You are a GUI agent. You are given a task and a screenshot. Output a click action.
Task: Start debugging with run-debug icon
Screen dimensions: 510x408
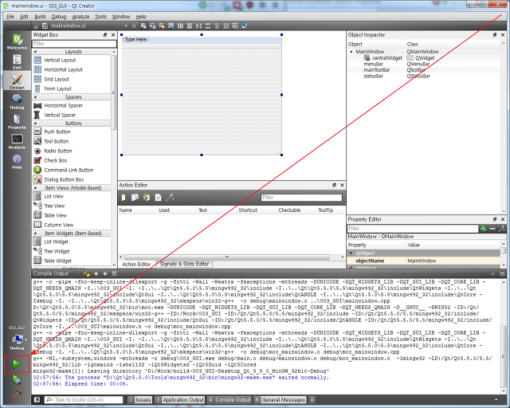(17, 379)
